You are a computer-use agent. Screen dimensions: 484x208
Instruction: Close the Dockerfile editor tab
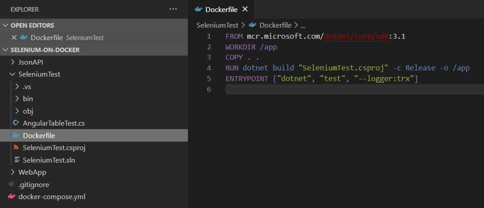[x=245, y=9]
